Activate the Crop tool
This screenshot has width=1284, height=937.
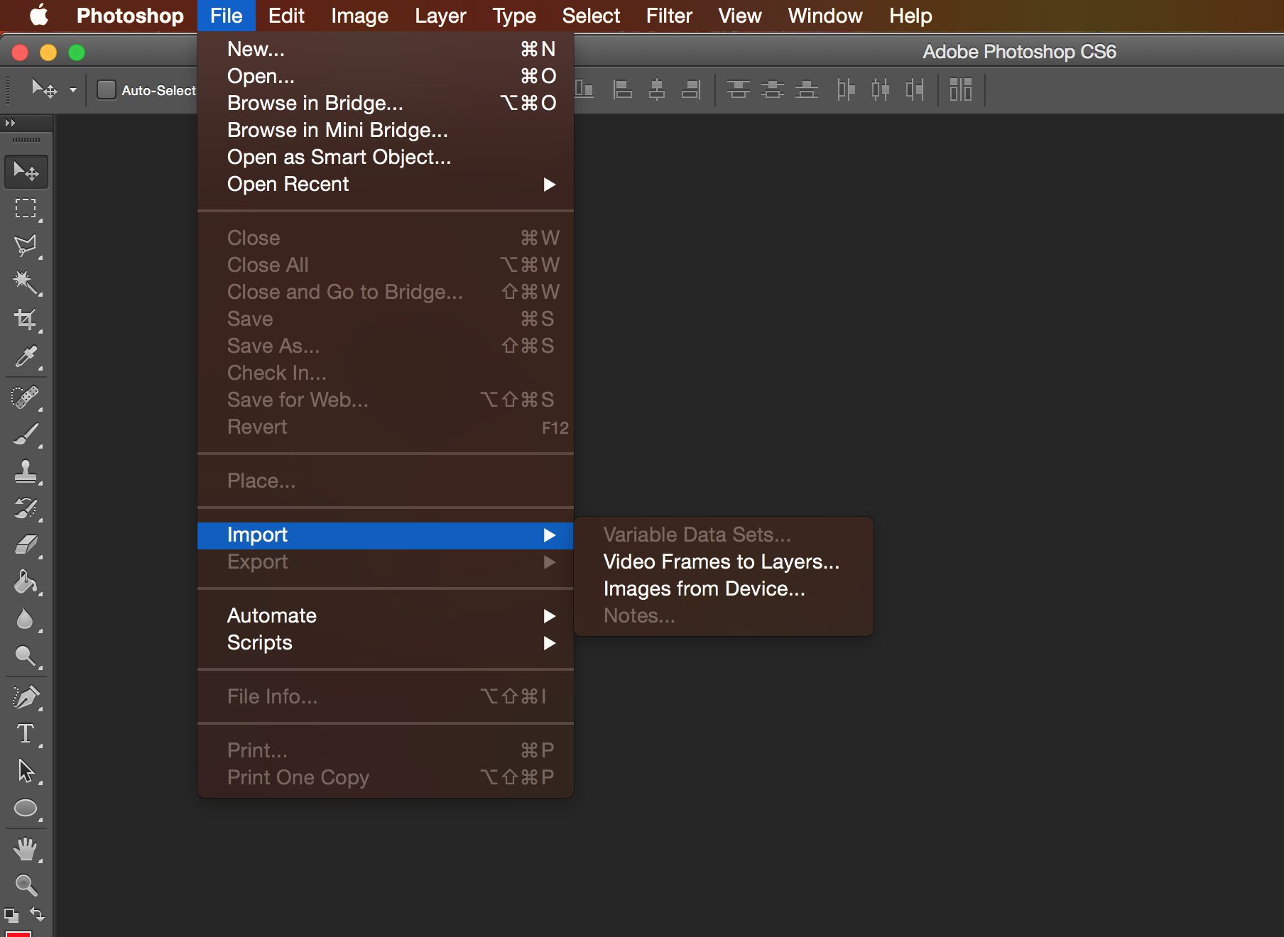coord(26,319)
